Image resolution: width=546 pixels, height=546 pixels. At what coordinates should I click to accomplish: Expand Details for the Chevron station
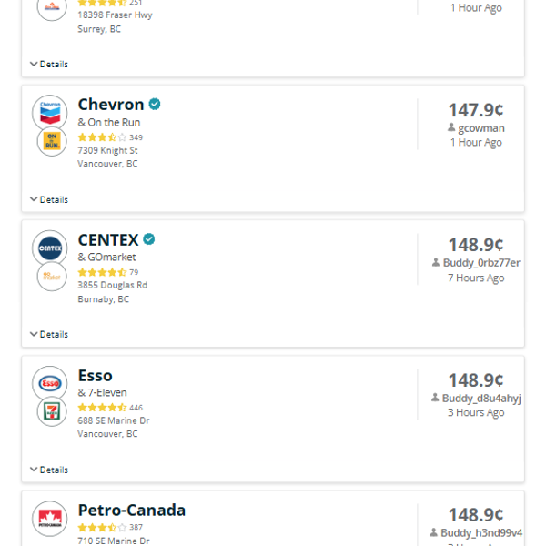click(49, 199)
